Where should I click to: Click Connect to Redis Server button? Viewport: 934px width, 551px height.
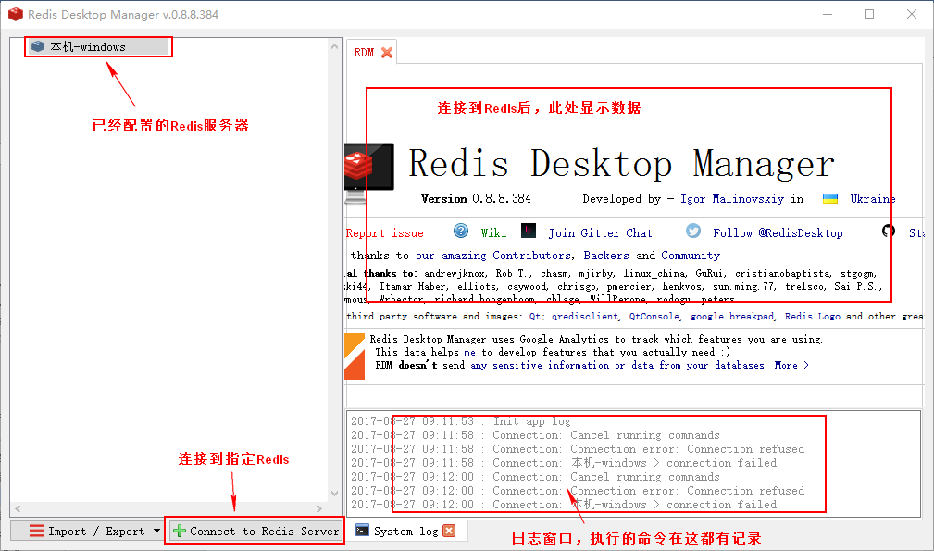click(x=255, y=531)
